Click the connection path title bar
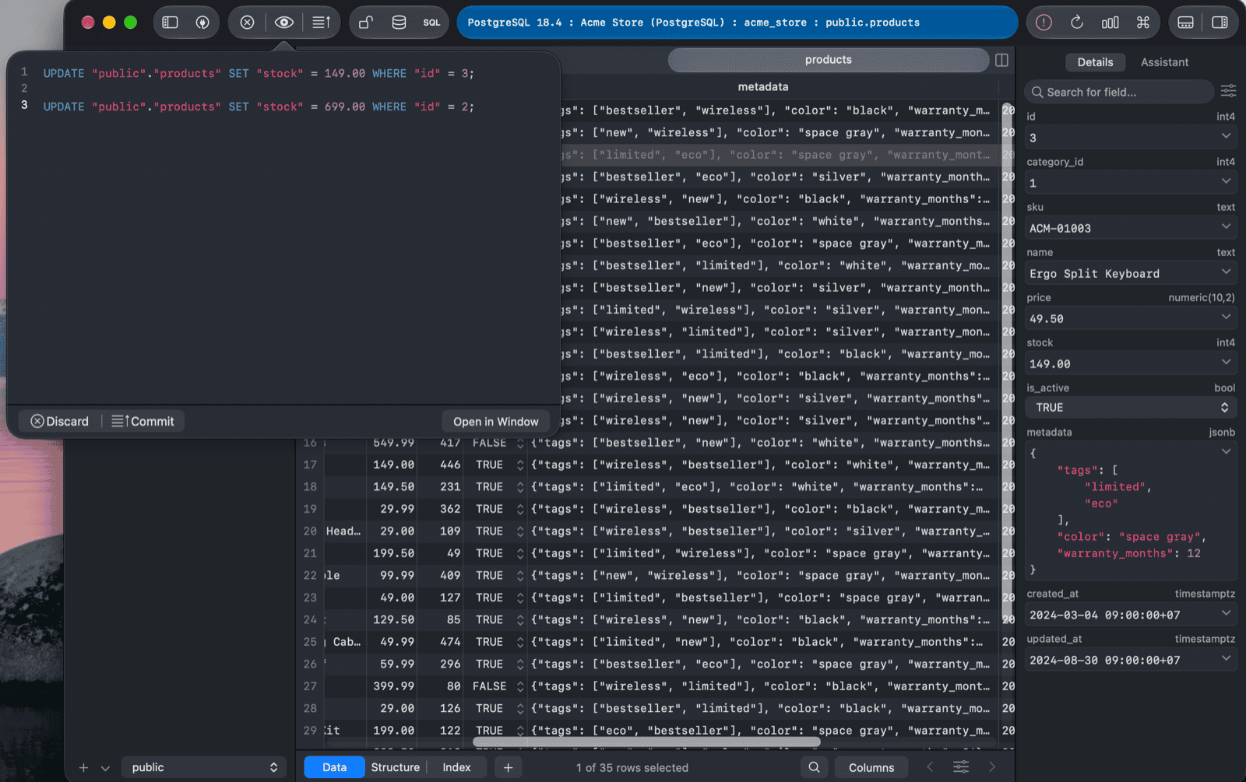Screen dimensions: 1246x782 tap(737, 23)
